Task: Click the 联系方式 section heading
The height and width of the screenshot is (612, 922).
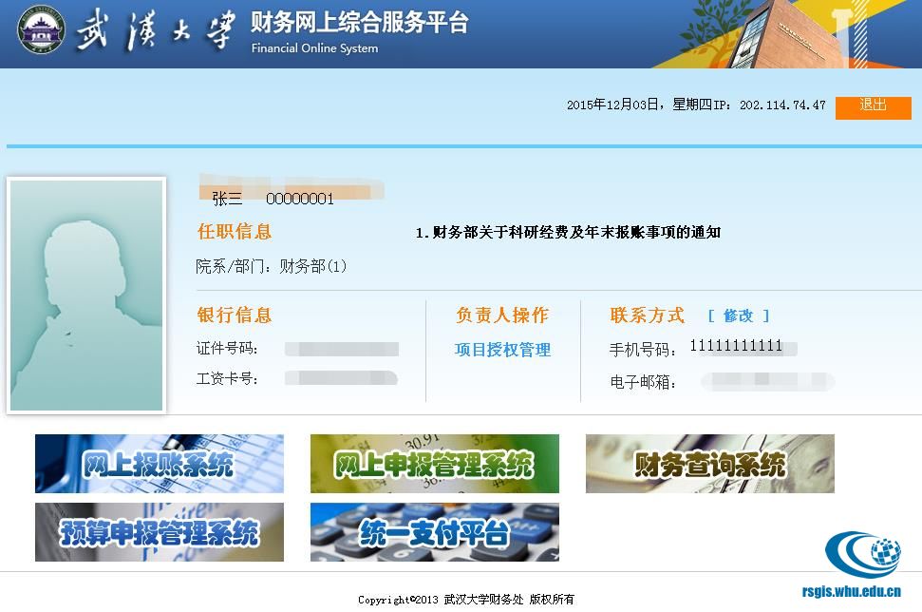Action: 648,315
